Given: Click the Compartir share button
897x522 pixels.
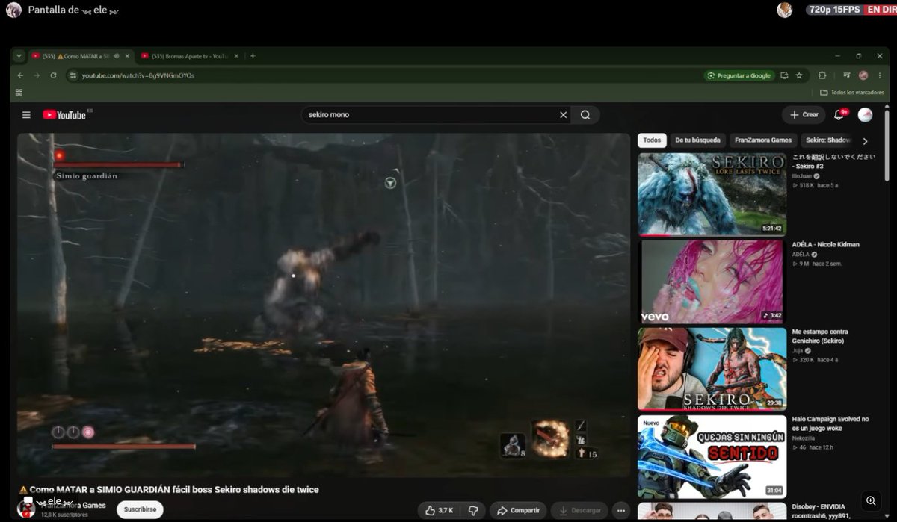Looking at the screenshot, I should 519,510.
